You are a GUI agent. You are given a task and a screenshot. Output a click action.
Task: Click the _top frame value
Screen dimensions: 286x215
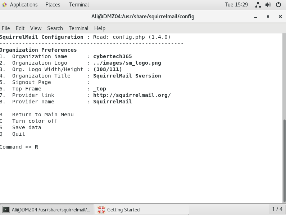pos(99,89)
